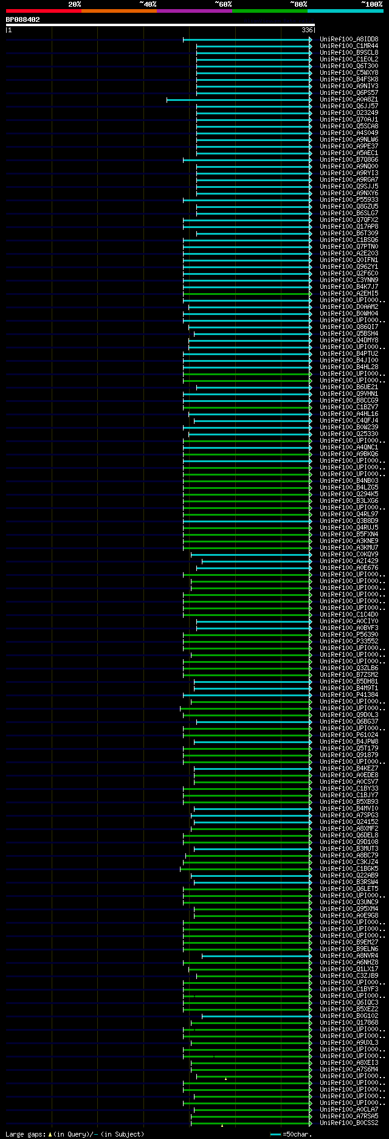
Task: Select the UniRef100_P41384 entry
Action: [349, 695]
